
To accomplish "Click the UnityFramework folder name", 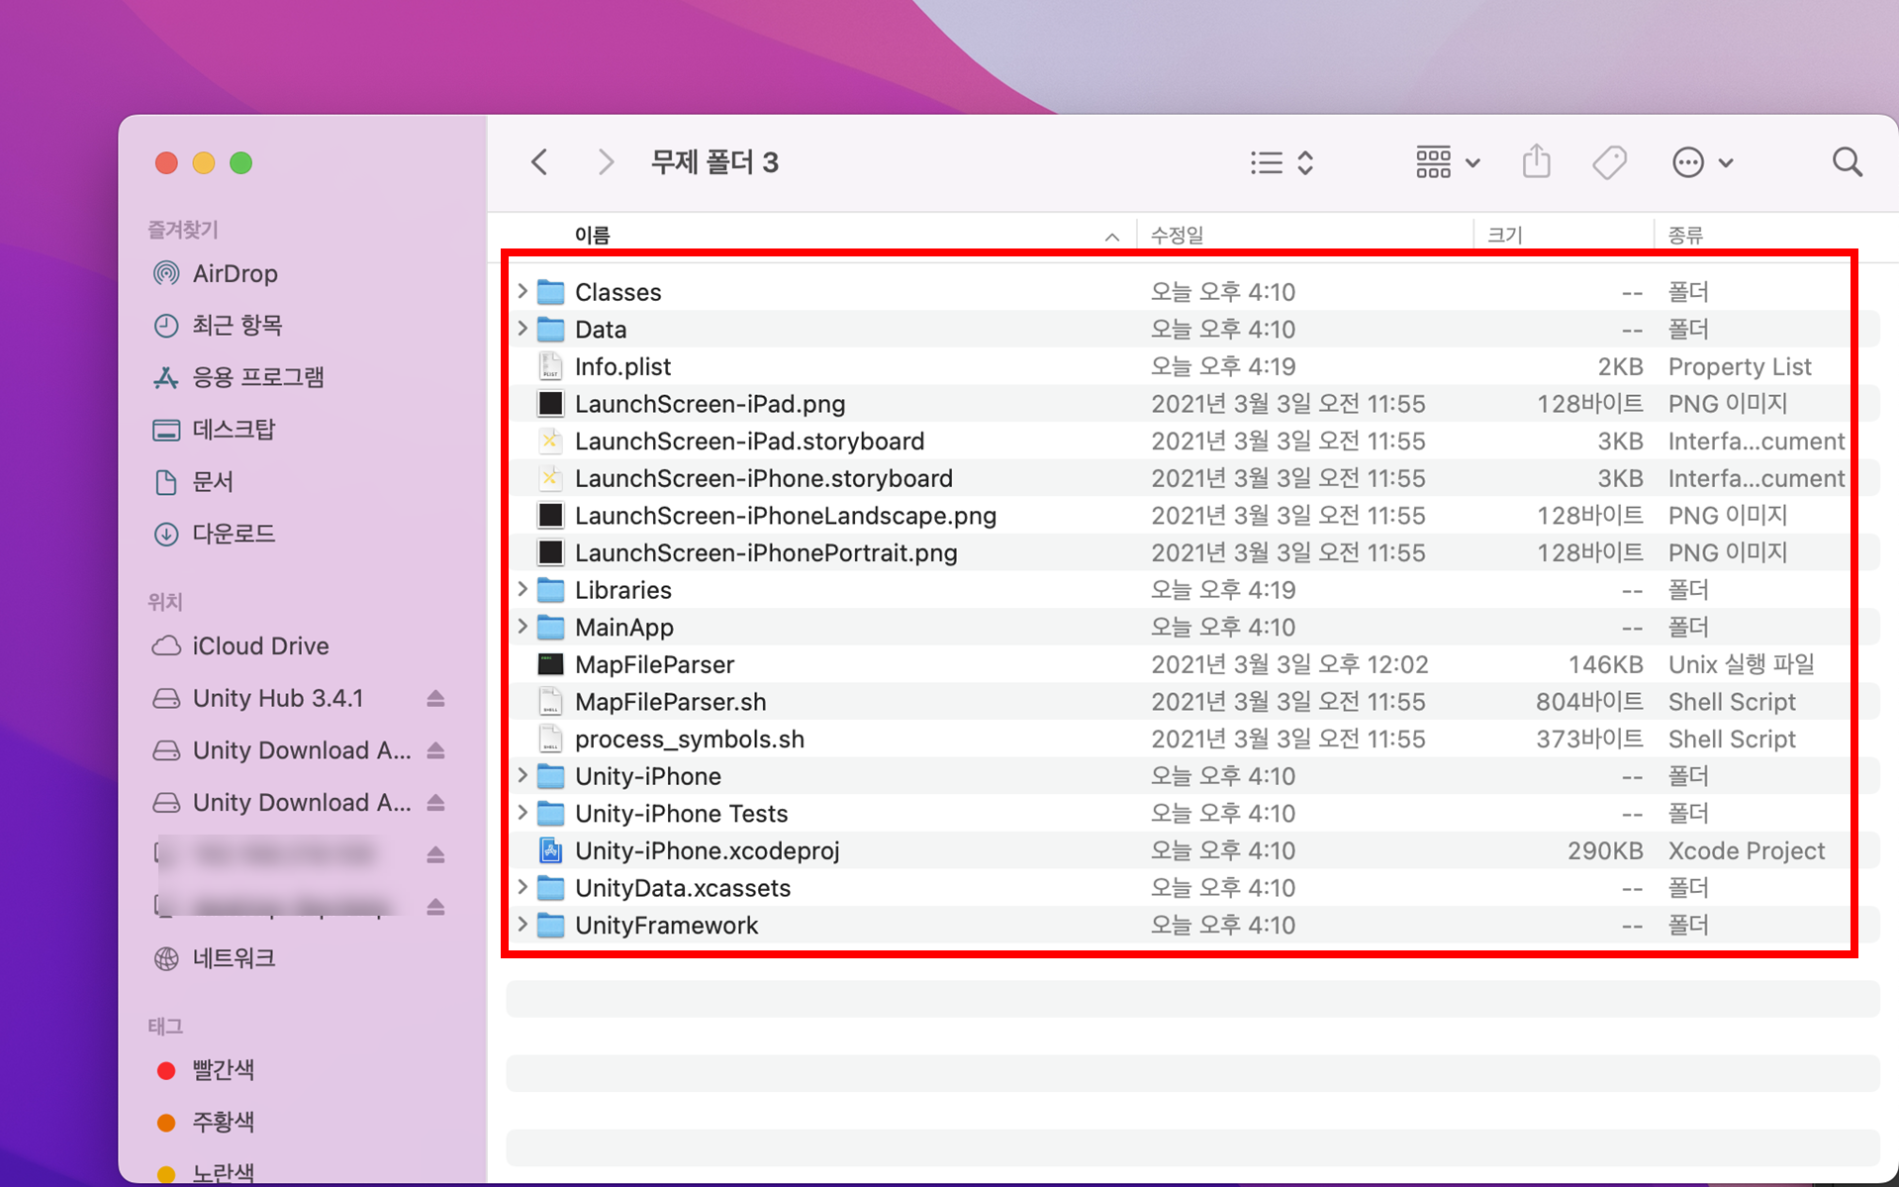I will [666, 925].
